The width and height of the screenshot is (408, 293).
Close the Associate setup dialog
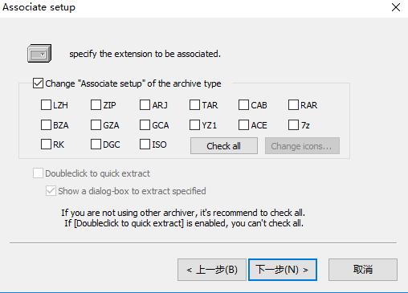396,7
